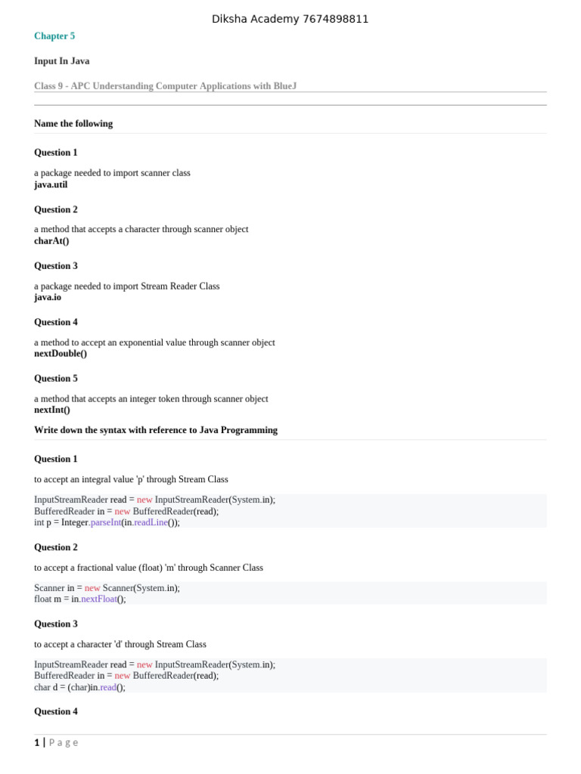Select the java.io answer text
The height and width of the screenshot is (774, 581).
tap(48, 297)
